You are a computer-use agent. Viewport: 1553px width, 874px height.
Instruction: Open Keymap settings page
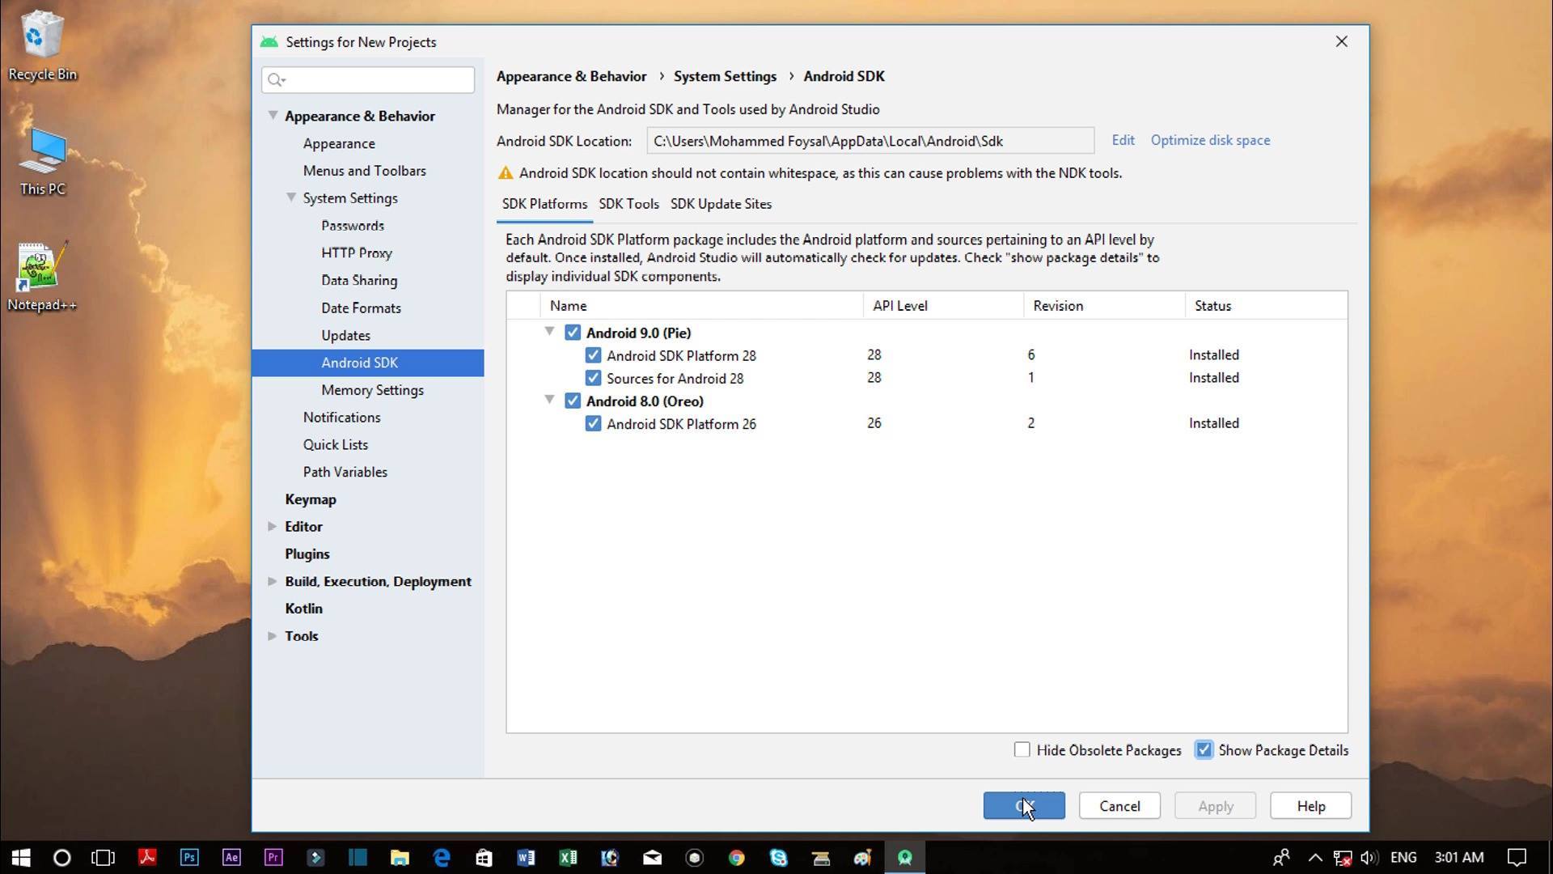tap(311, 499)
